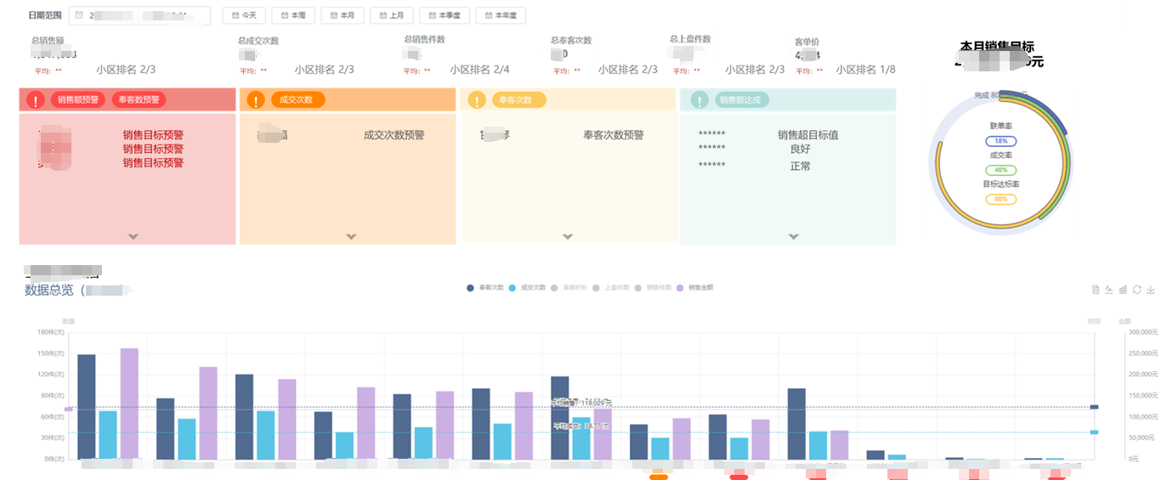Image resolution: width=1167 pixels, height=480 pixels.
Task: Click the red exclamation warning icon
Action: coord(35,100)
